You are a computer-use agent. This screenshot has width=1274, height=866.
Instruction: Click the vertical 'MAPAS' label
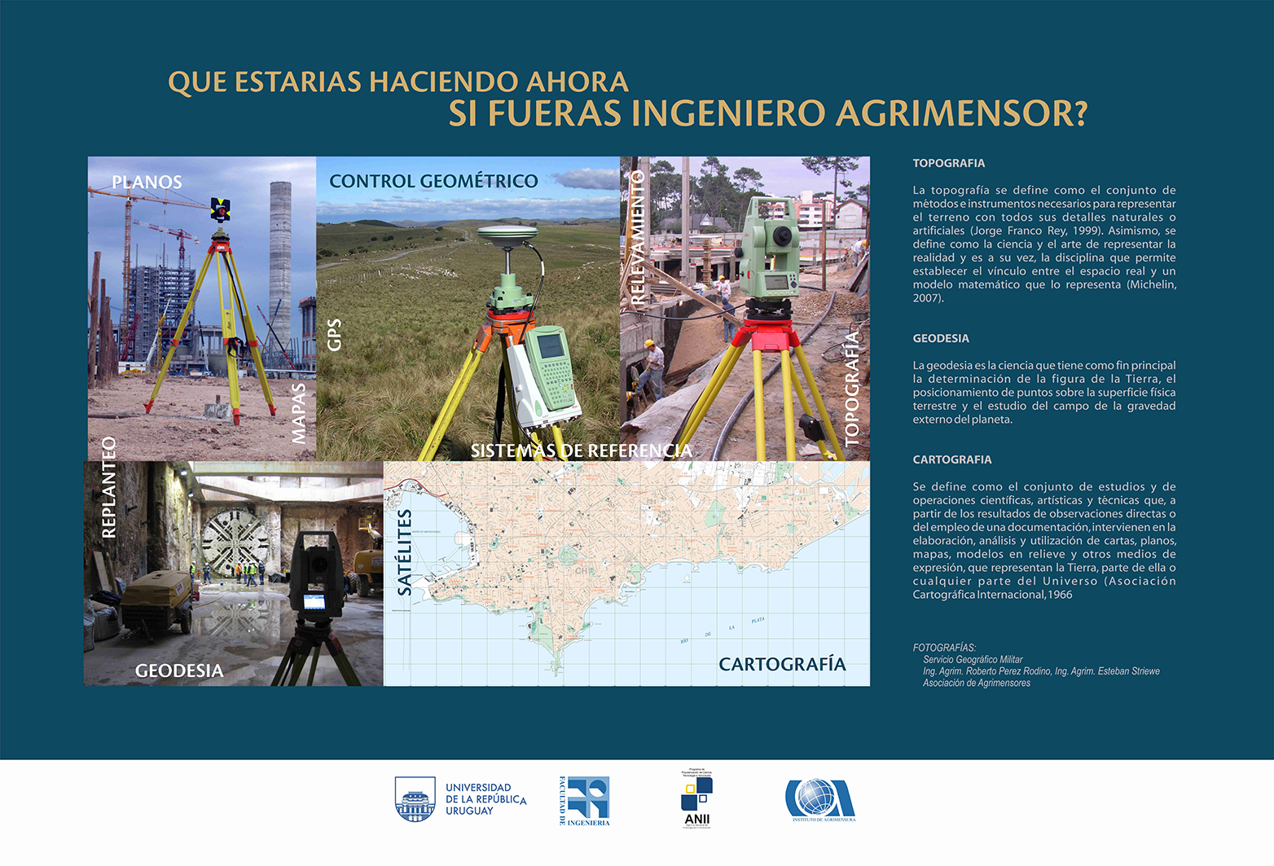tap(299, 413)
